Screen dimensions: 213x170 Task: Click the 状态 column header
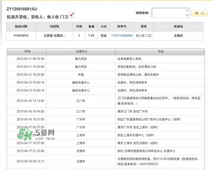click(160, 52)
